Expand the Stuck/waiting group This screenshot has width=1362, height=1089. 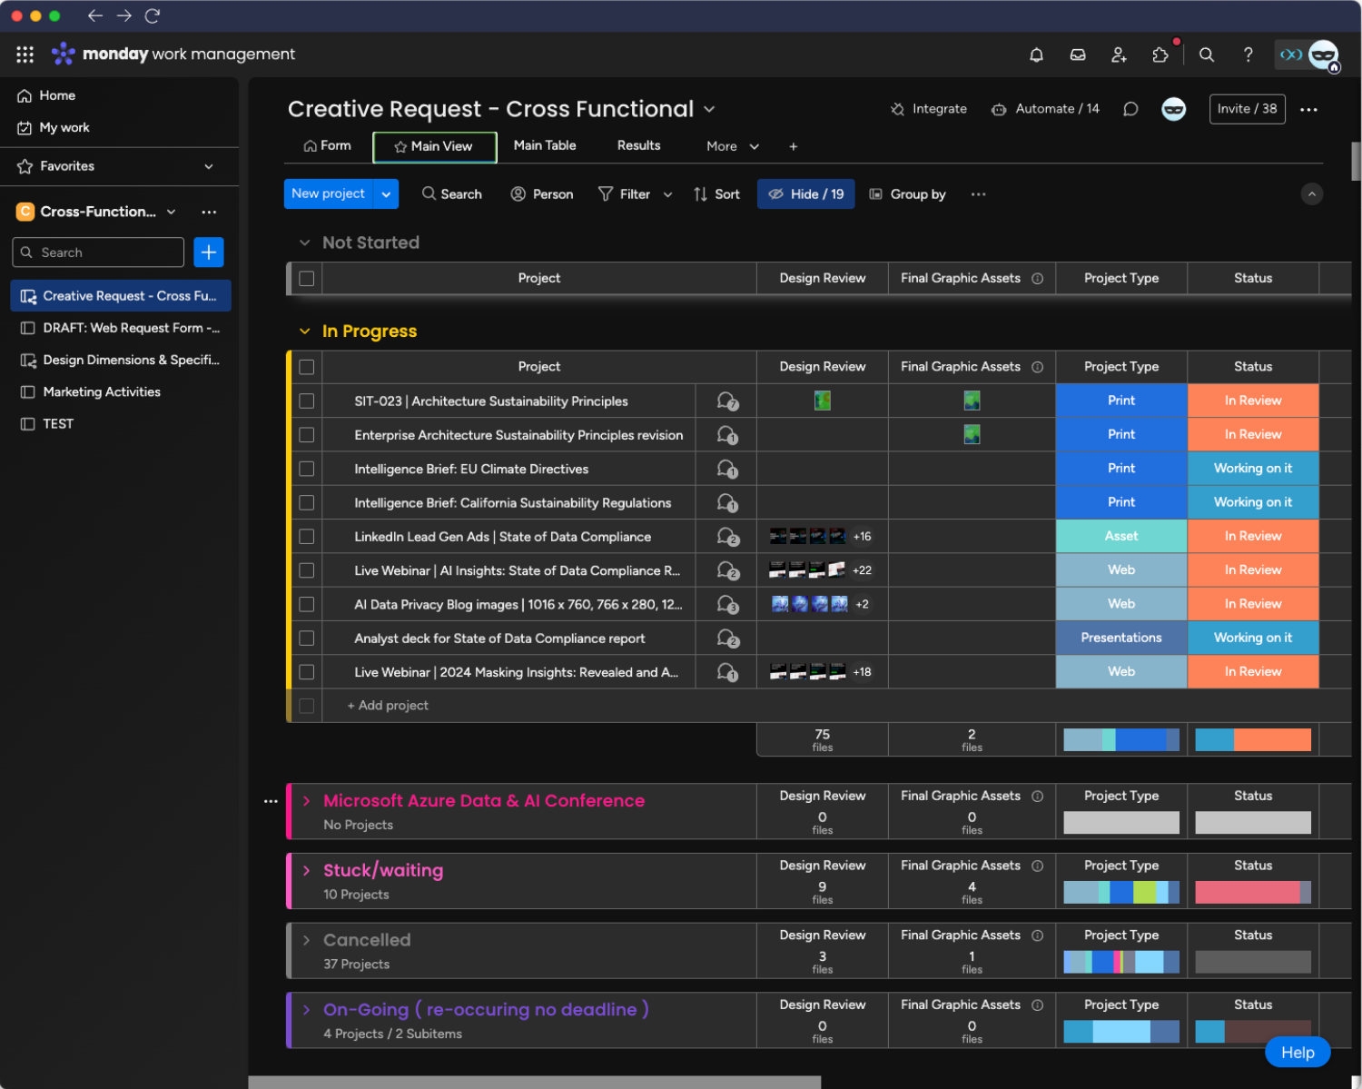[306, 870]
